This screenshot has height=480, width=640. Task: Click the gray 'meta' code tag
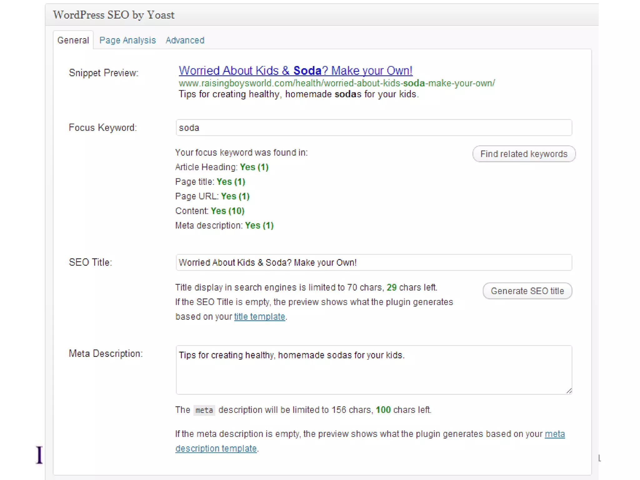(204, 410)
